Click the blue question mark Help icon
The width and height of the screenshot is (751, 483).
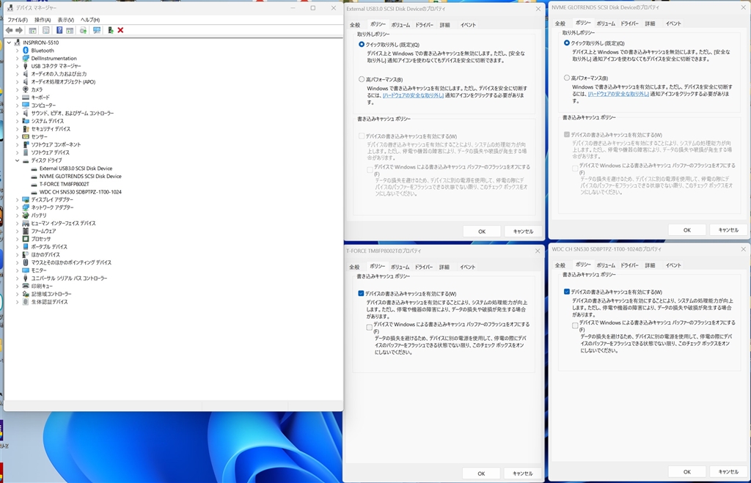pos(59,30)
